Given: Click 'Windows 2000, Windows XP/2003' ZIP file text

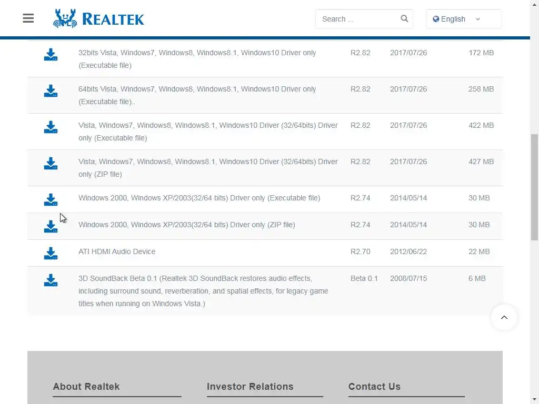Looking at the screenshot, I should point(187,225).
